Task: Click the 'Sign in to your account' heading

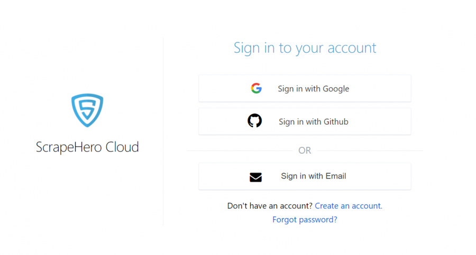Action: point(305,48)
